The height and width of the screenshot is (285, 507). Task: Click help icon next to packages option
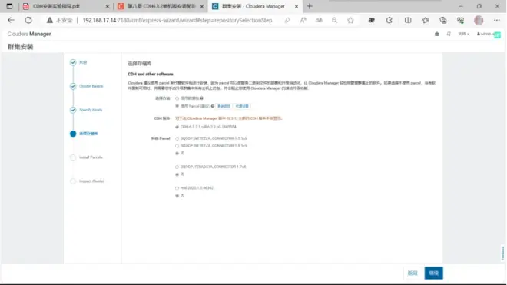[x=202, y=98]
